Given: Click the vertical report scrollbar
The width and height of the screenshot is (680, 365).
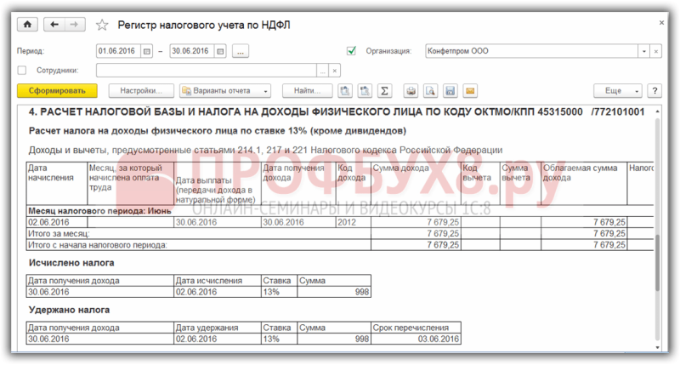Looking at the screenshot, I should click(657, 230).
